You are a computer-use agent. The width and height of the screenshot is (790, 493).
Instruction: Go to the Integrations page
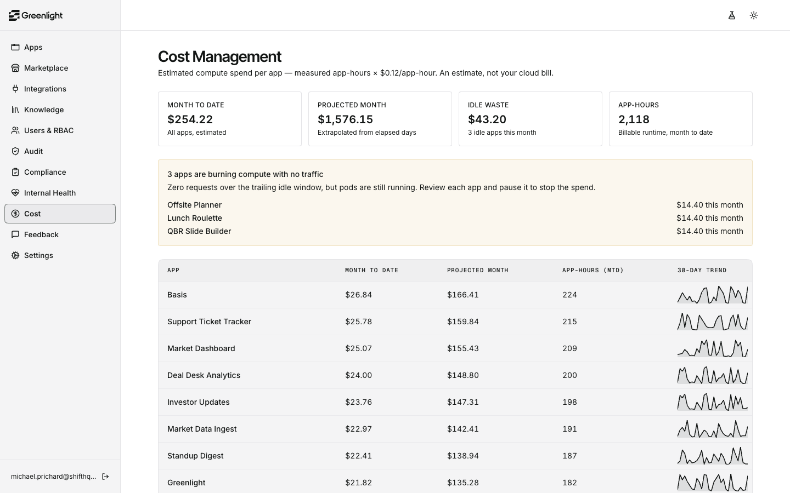pyautogui.click(x=60, y=89)
